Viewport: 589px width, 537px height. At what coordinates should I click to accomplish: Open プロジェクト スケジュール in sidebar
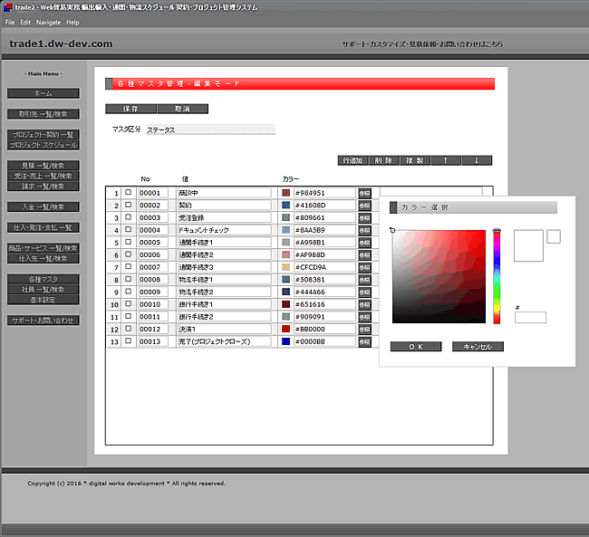pos(43,145)
